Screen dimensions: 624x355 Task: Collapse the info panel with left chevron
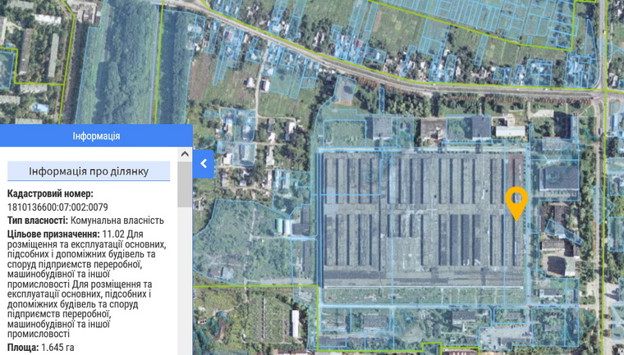point(204,164)
